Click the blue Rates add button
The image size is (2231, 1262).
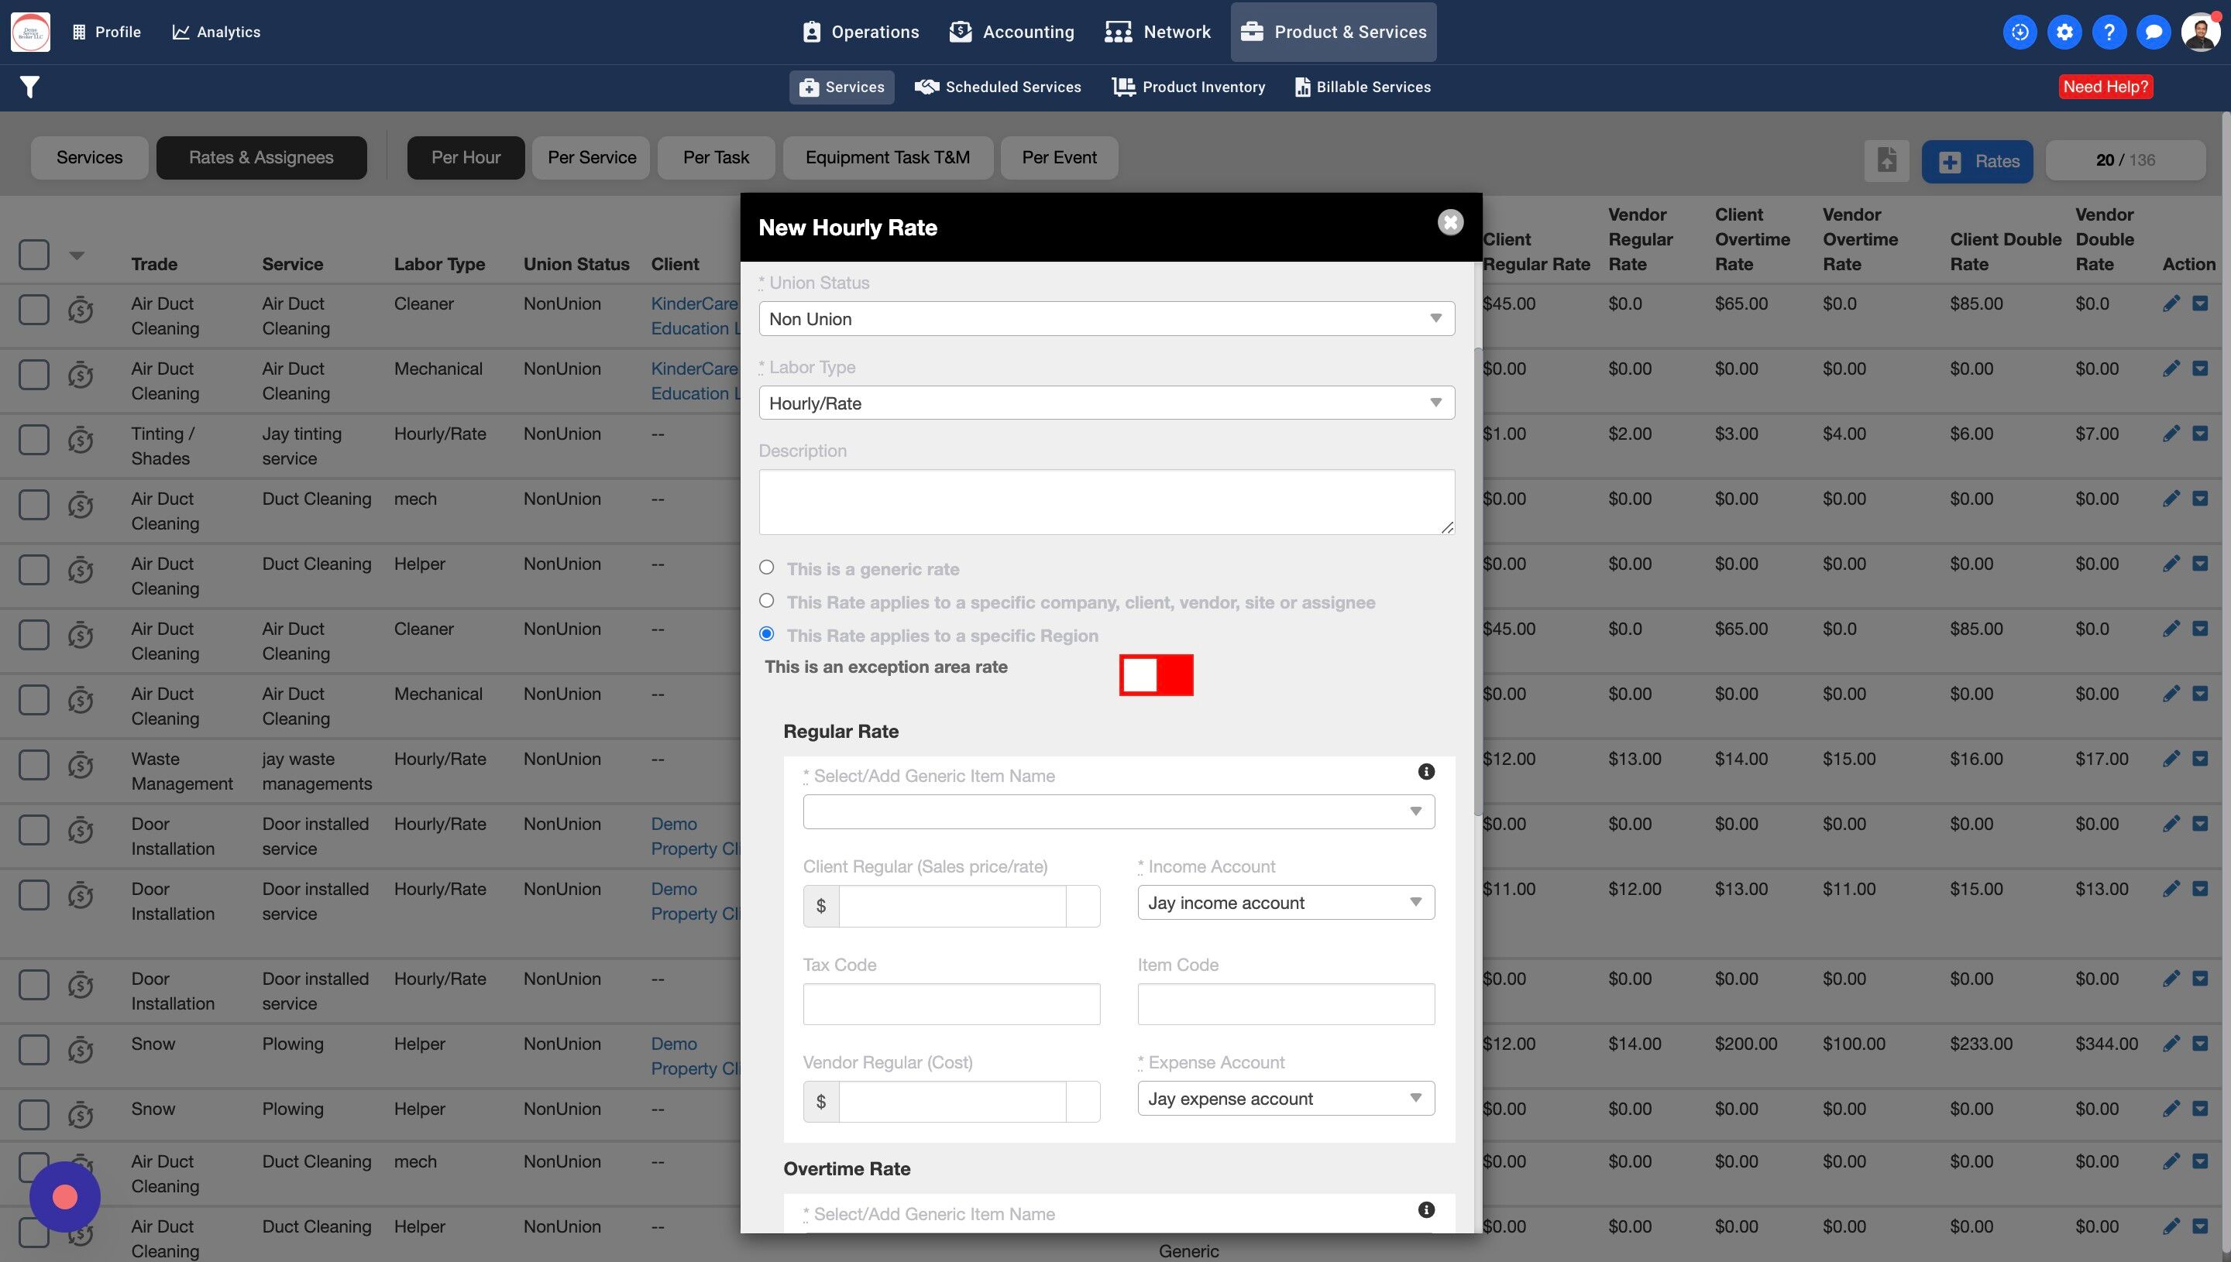(x=1977, y=161)
